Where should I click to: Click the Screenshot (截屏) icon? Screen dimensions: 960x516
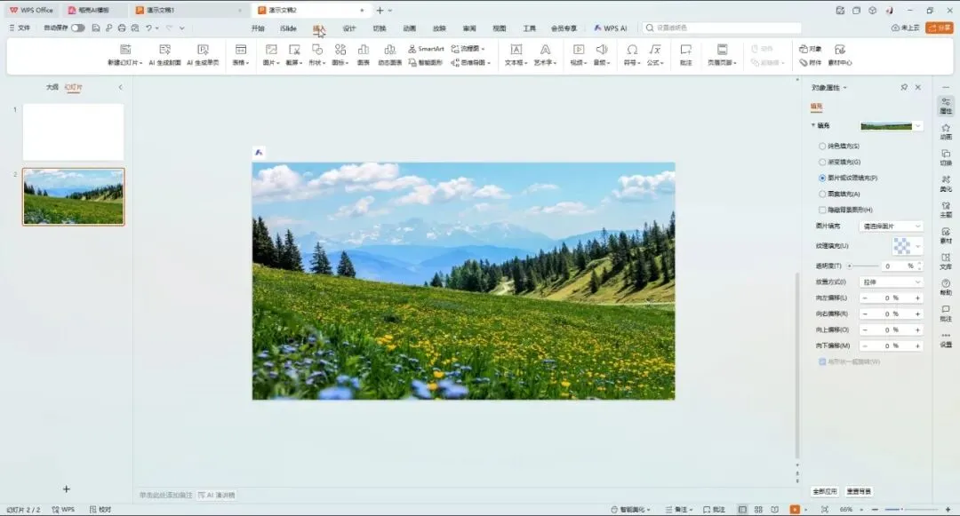[x=294, y=50]
